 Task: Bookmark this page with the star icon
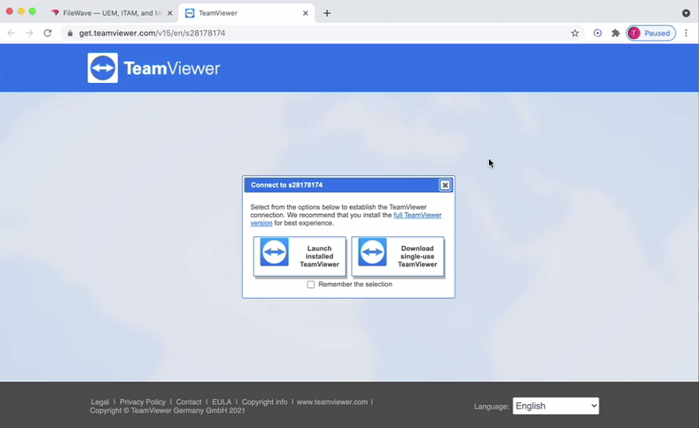574,33
